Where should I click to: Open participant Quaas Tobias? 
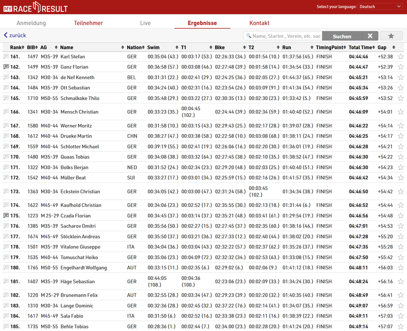75,157
